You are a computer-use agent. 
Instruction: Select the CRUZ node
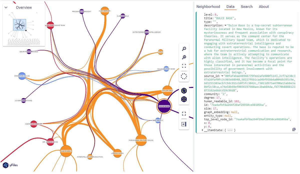161,52
